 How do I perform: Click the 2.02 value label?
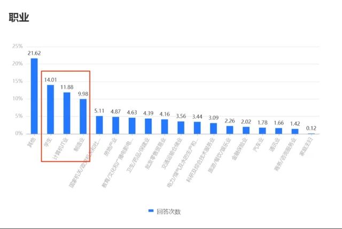click(x=246, y=122)
